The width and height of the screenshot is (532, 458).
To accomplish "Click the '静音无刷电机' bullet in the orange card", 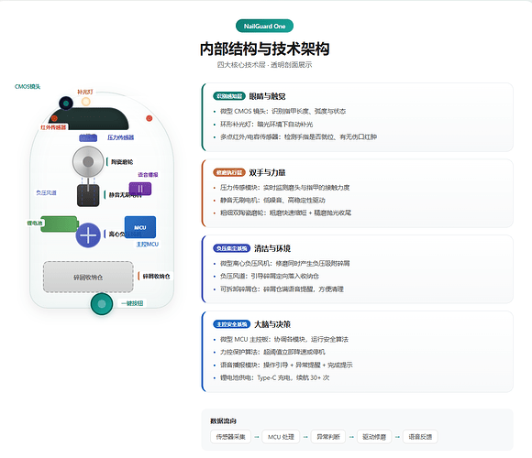I will [x=272, y=201].
